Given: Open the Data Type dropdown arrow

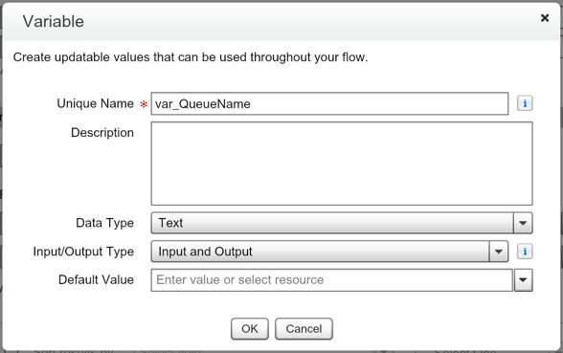Looking at the screenshot, I should tap(523, 223).
